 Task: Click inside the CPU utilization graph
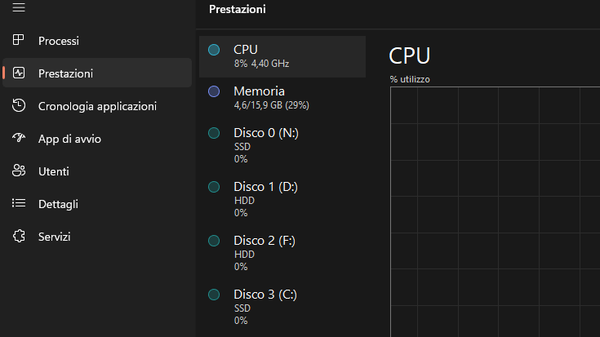point(496,212)
